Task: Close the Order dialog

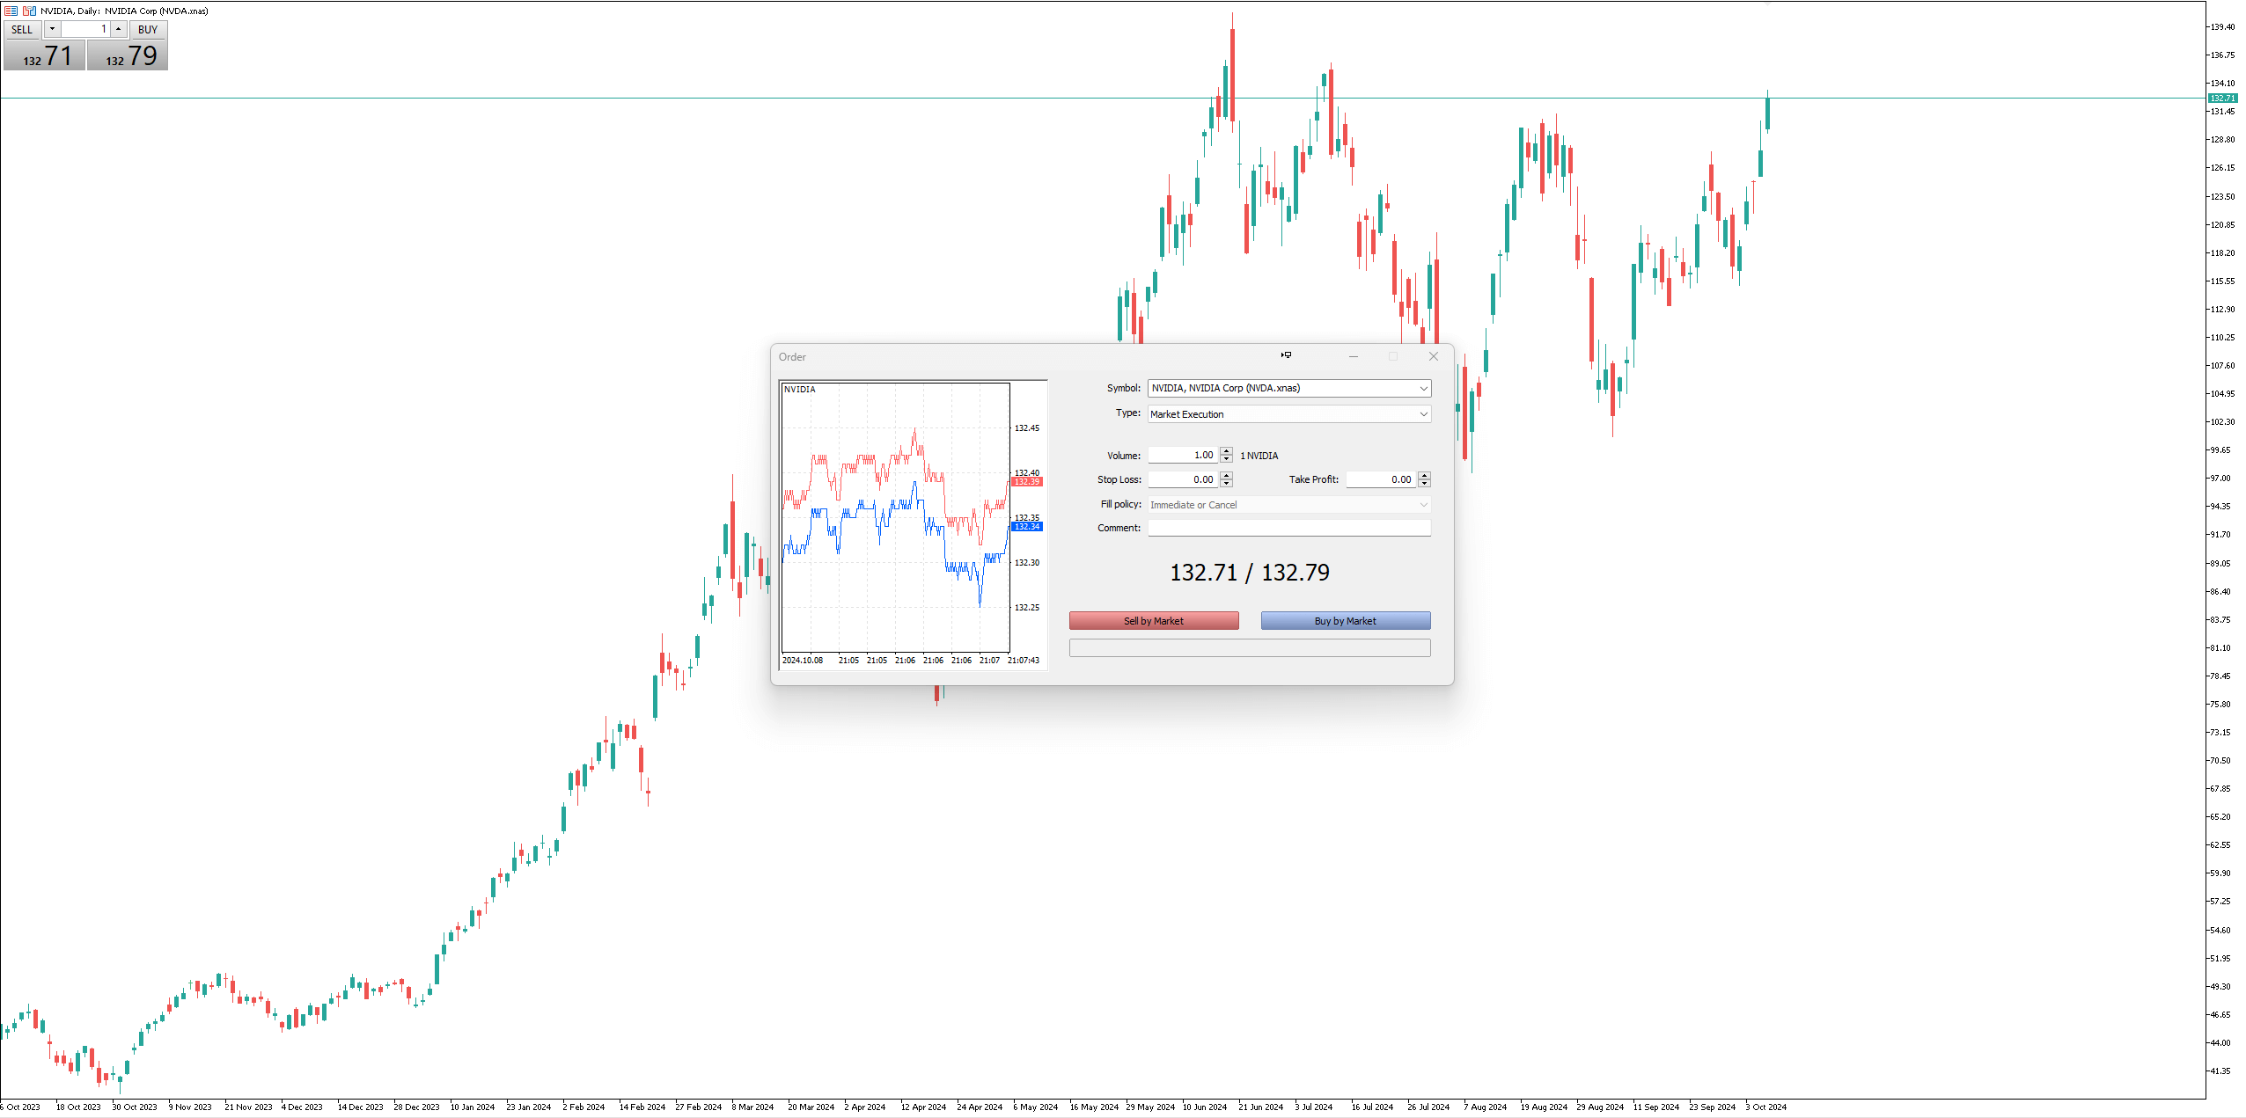Action: coord(1433,356)
